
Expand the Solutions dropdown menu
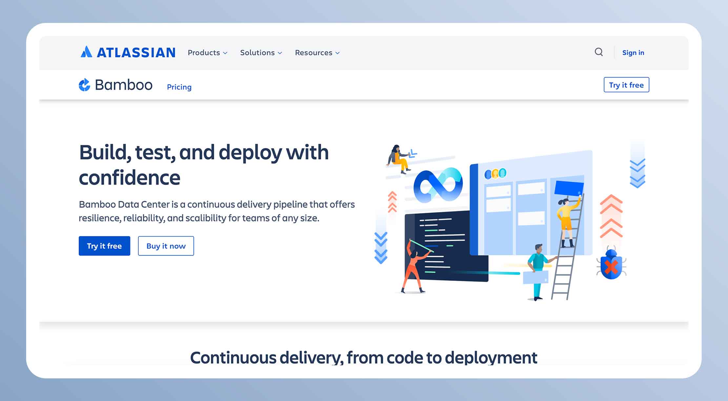(x=261, y=53)
